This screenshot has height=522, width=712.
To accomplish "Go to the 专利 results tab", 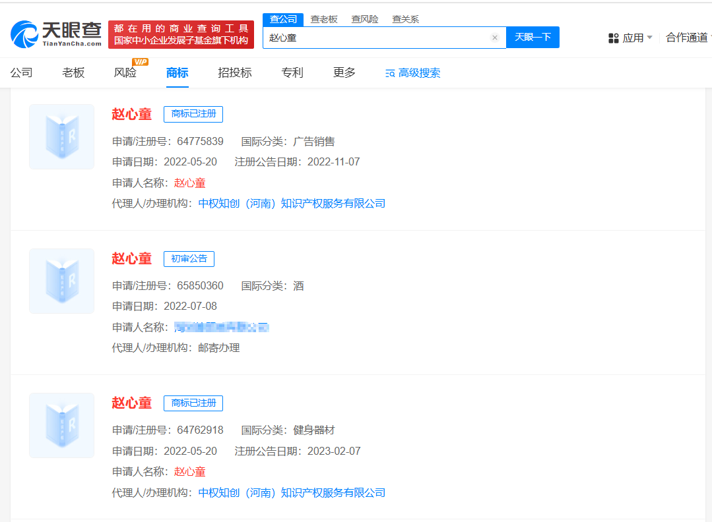I will coord(292,72).
